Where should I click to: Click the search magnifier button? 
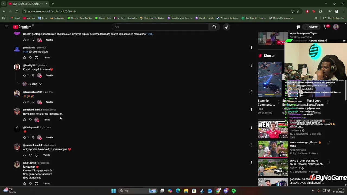click(x=214, y=27)
